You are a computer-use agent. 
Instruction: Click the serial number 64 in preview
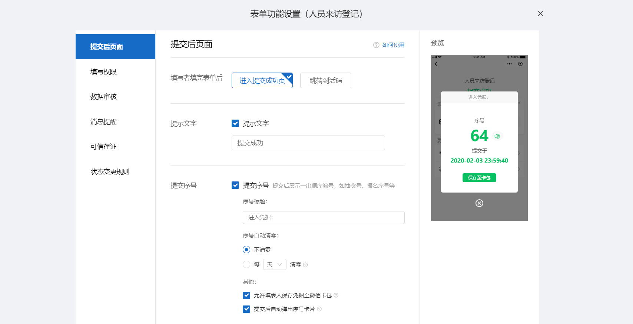coord(479,136)
